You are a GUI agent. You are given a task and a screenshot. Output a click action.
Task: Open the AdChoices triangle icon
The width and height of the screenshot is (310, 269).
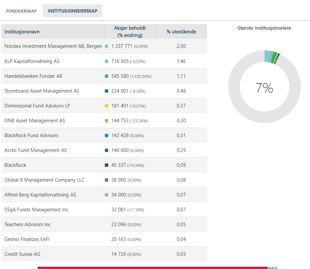pyautogui.click(x=270, y=268)
